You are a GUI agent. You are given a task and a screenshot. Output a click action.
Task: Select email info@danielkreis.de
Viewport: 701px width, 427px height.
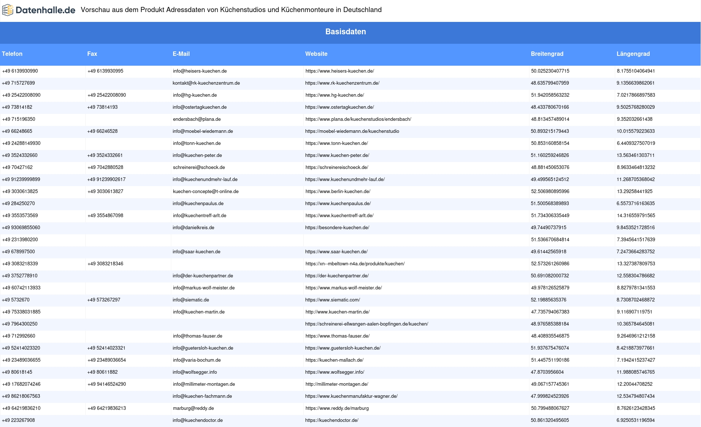coord(194,228)
